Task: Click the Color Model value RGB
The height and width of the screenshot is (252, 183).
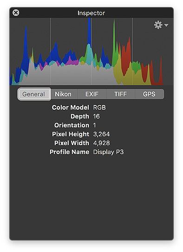Action: pyautogui.click(x=99, y=107)
